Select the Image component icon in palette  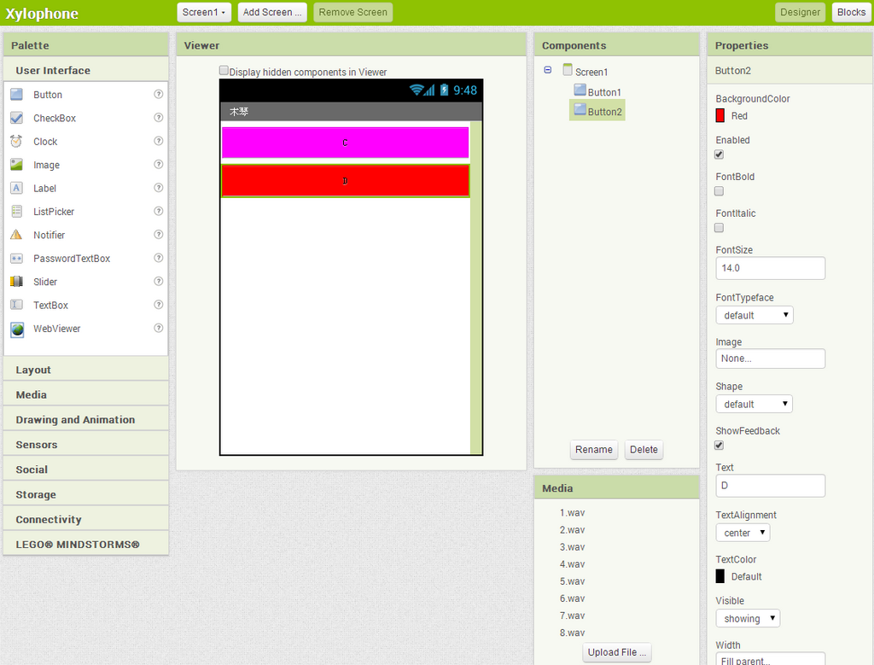pos(16,165)
